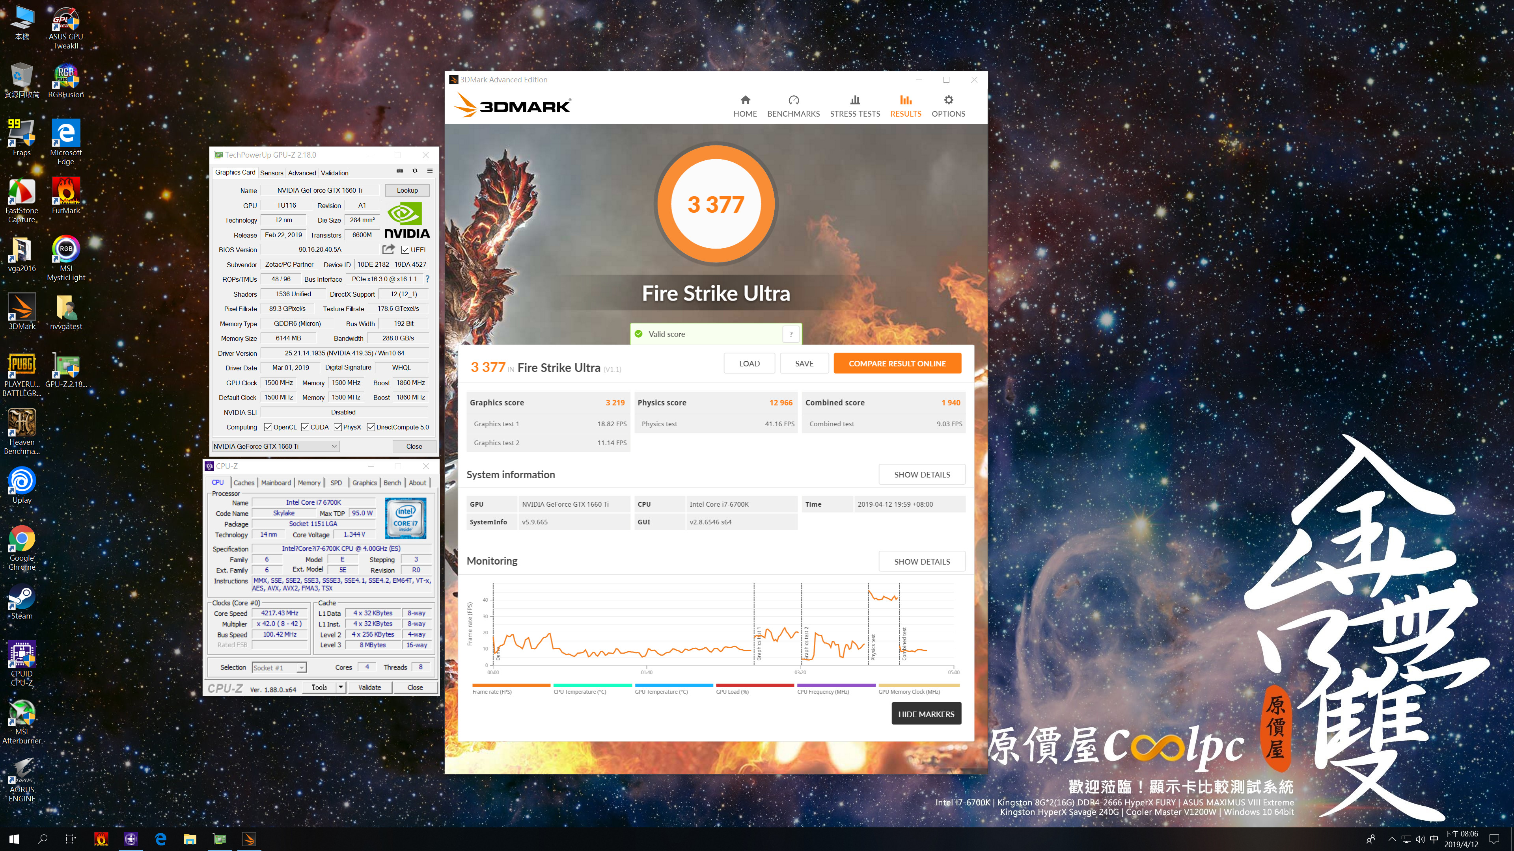The height and width of the screenshot is (851, 1514).
Task: Click LOAD button in 3DMark
Action: click(750, 364)
